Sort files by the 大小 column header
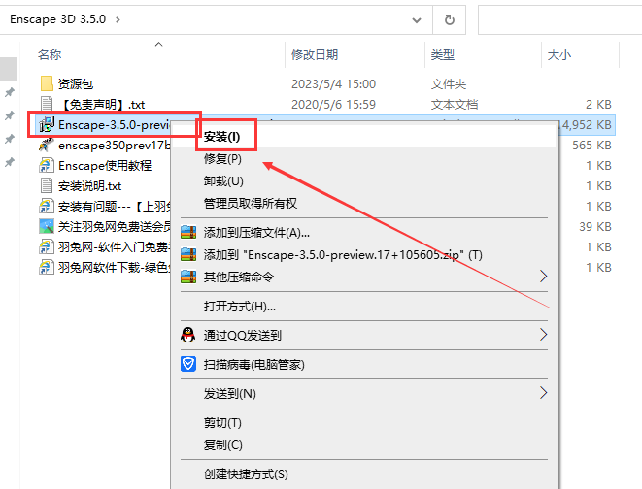 [558, 54]
